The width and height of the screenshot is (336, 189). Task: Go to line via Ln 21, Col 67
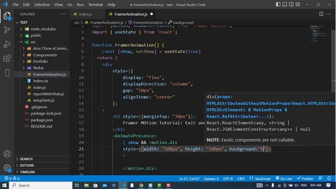click(189, 178)
